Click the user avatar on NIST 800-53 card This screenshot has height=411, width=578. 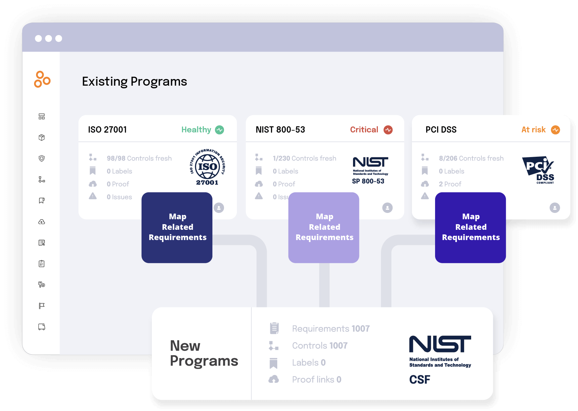click(387, 208)
